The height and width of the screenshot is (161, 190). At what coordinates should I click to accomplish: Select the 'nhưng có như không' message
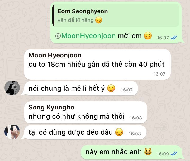(86, 112)
